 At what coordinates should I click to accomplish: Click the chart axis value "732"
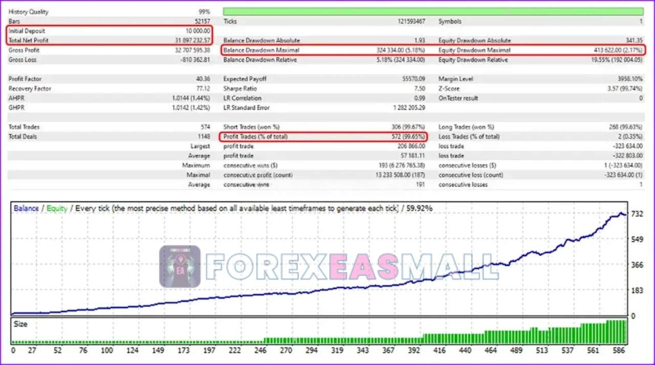tap(637, 214)
